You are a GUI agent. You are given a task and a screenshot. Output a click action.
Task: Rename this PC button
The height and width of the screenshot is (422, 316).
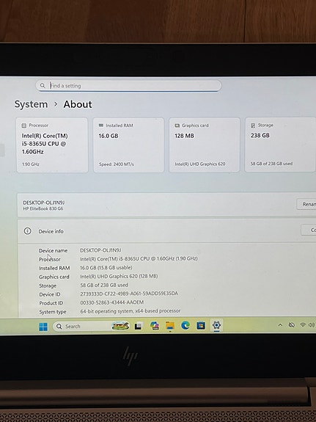306,204
